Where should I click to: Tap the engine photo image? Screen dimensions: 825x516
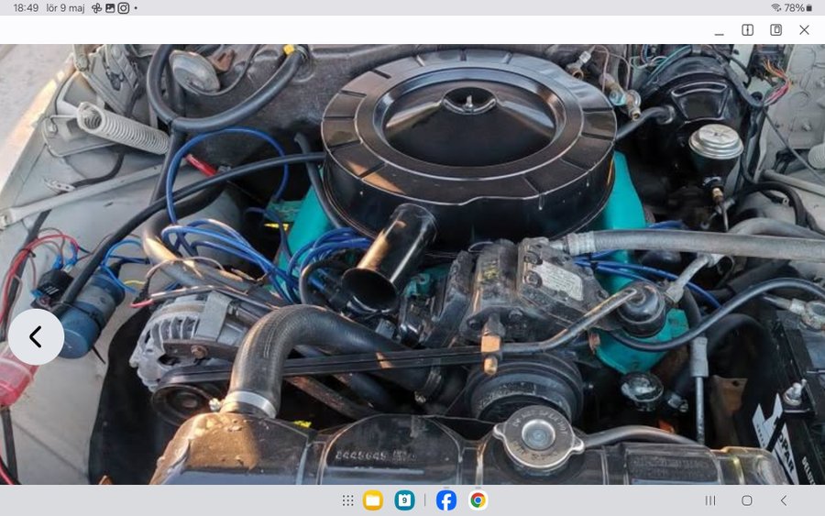point(412,264)
